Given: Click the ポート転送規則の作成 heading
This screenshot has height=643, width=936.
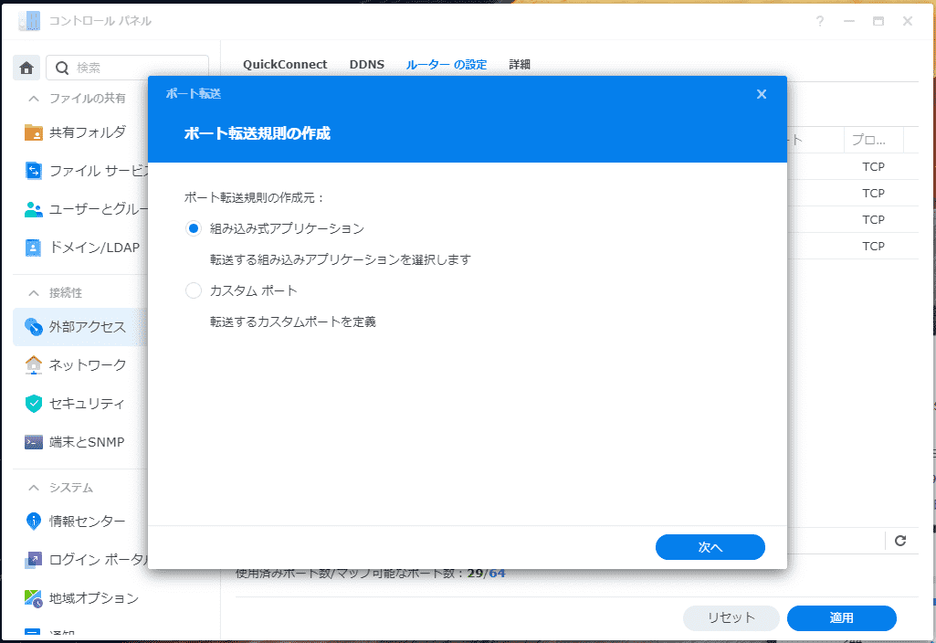Looking at the screenshot, I should pos(257,133).
